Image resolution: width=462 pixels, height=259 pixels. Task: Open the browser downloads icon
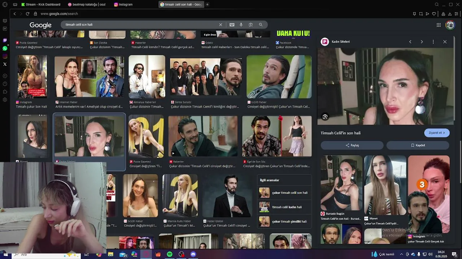coord(450,14)
